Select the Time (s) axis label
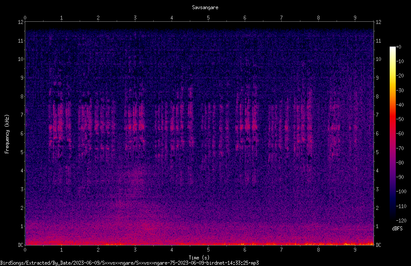Image resolution: width=411 pixels, height=266 pixels. (199, 258)
